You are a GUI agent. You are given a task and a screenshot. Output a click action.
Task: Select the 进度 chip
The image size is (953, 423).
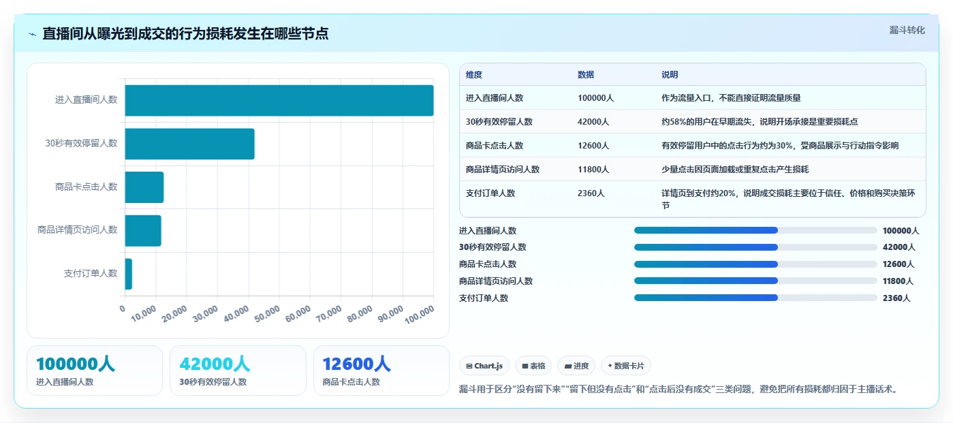(x=576, y=366)
